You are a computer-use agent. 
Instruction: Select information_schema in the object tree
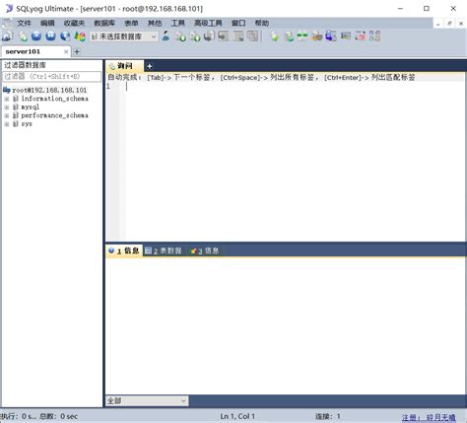[54, 99]
